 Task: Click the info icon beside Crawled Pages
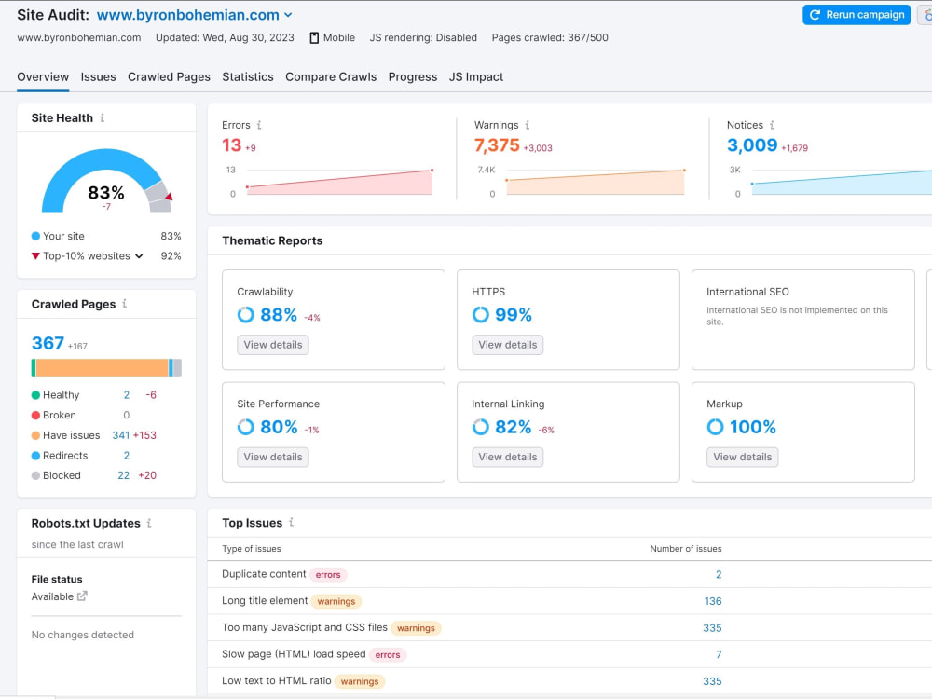coord(125,304)
